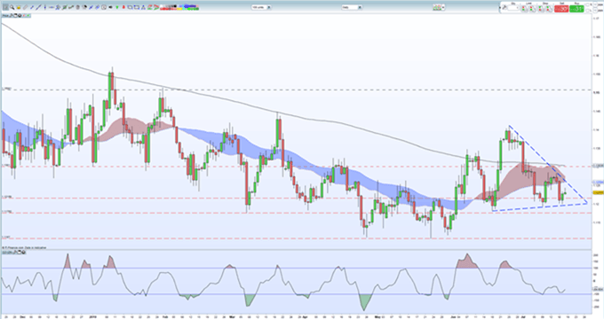This screenshot has width=604, height=319.
Task: Open the first colour palette strip
Action: pos(169,7)
